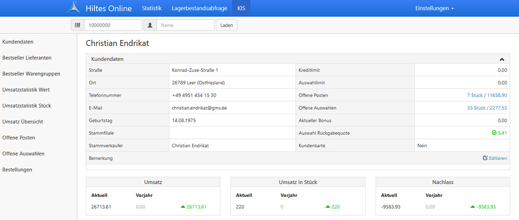
Task: Go to Bestseller Lieferanten in sidebar
Action: point(27,58)
